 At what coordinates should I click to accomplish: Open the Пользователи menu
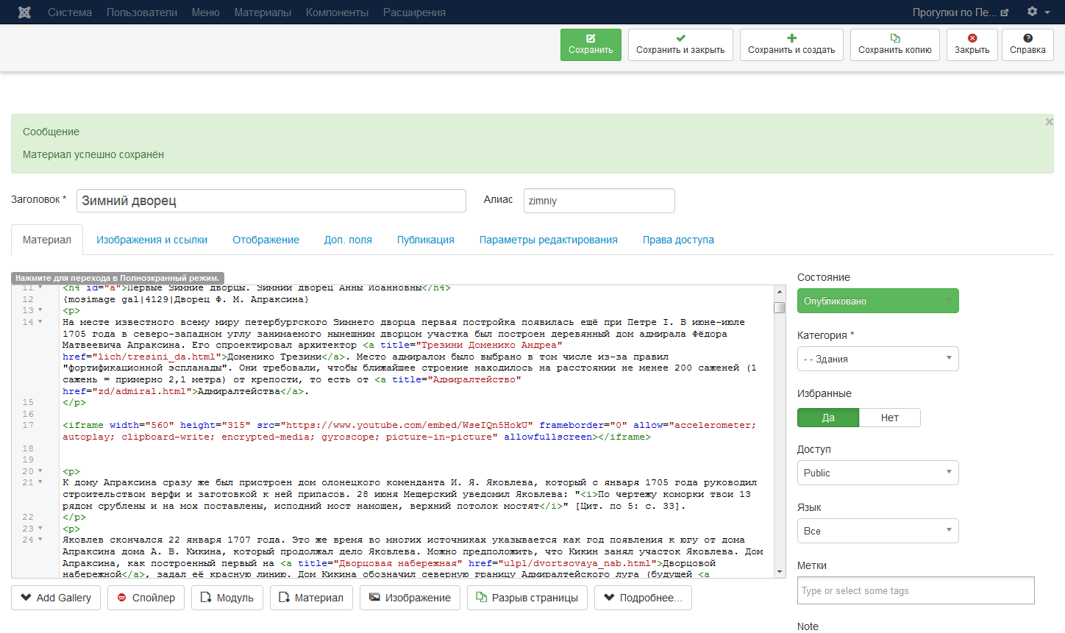(142, 12)
